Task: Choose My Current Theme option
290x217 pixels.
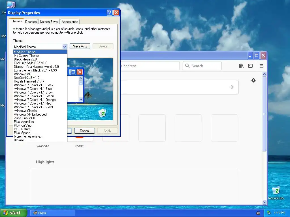Action: (40, 56)
